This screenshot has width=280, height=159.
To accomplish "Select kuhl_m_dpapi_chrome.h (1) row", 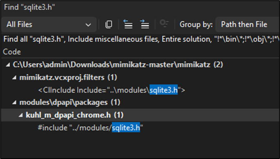I will [140, 115].
